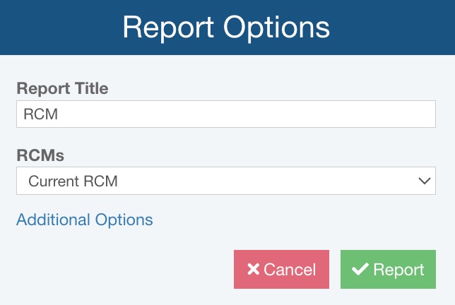Dismiss the dialog using Cancel
This screenshot has height=305, width=455.
(x=281, y=270)
